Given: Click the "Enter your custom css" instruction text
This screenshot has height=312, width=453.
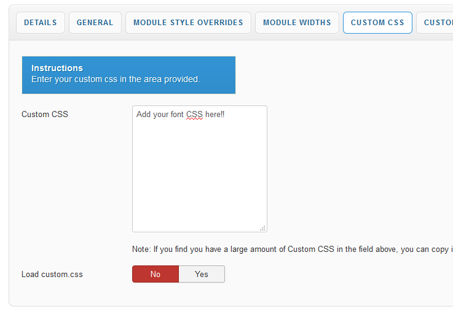Looking at the screenshot, I should click(x=116, y=79).
